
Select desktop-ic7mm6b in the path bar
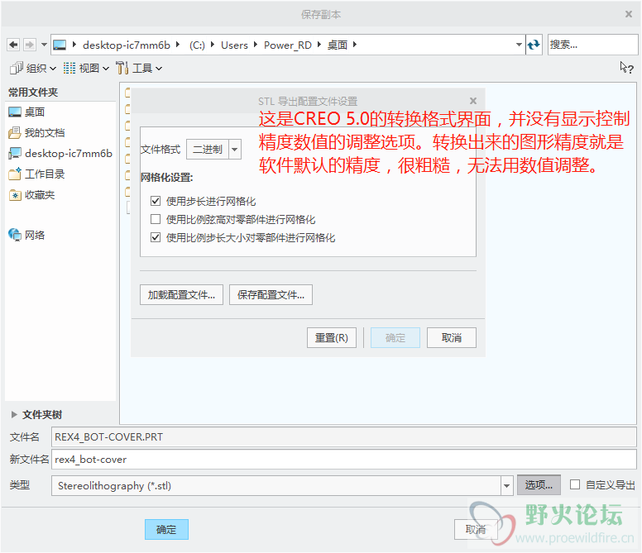coord(126,45)
